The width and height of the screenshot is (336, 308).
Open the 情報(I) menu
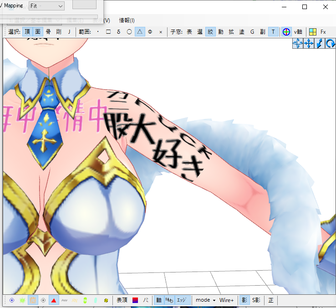coord(127,21)
